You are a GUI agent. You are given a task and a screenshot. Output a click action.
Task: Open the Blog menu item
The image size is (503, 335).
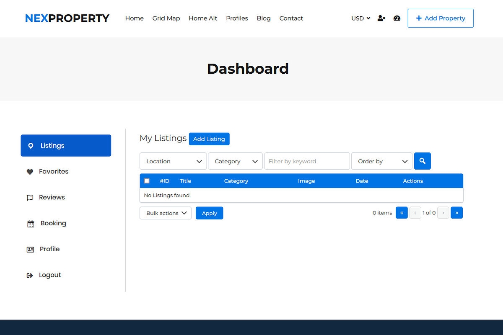(x=264, y=18)
